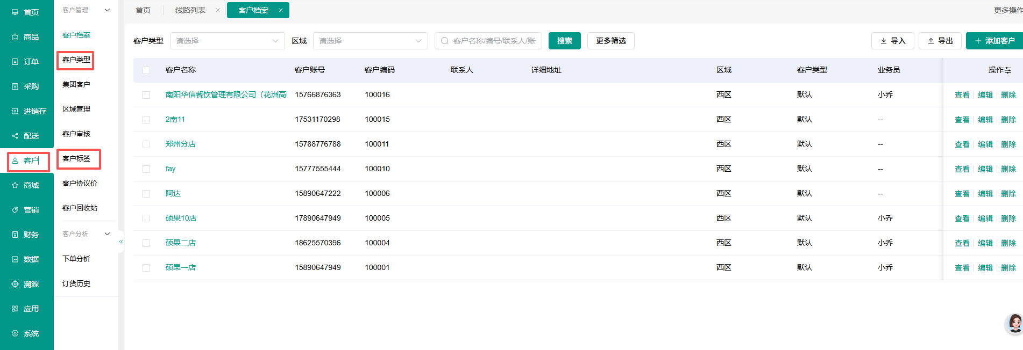Expand 更多筛选 filter options

point(611,41)
